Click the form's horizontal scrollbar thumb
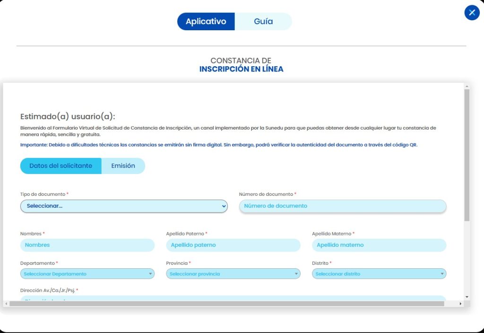Viewport: 484px width, 333px height. [227, 304]
